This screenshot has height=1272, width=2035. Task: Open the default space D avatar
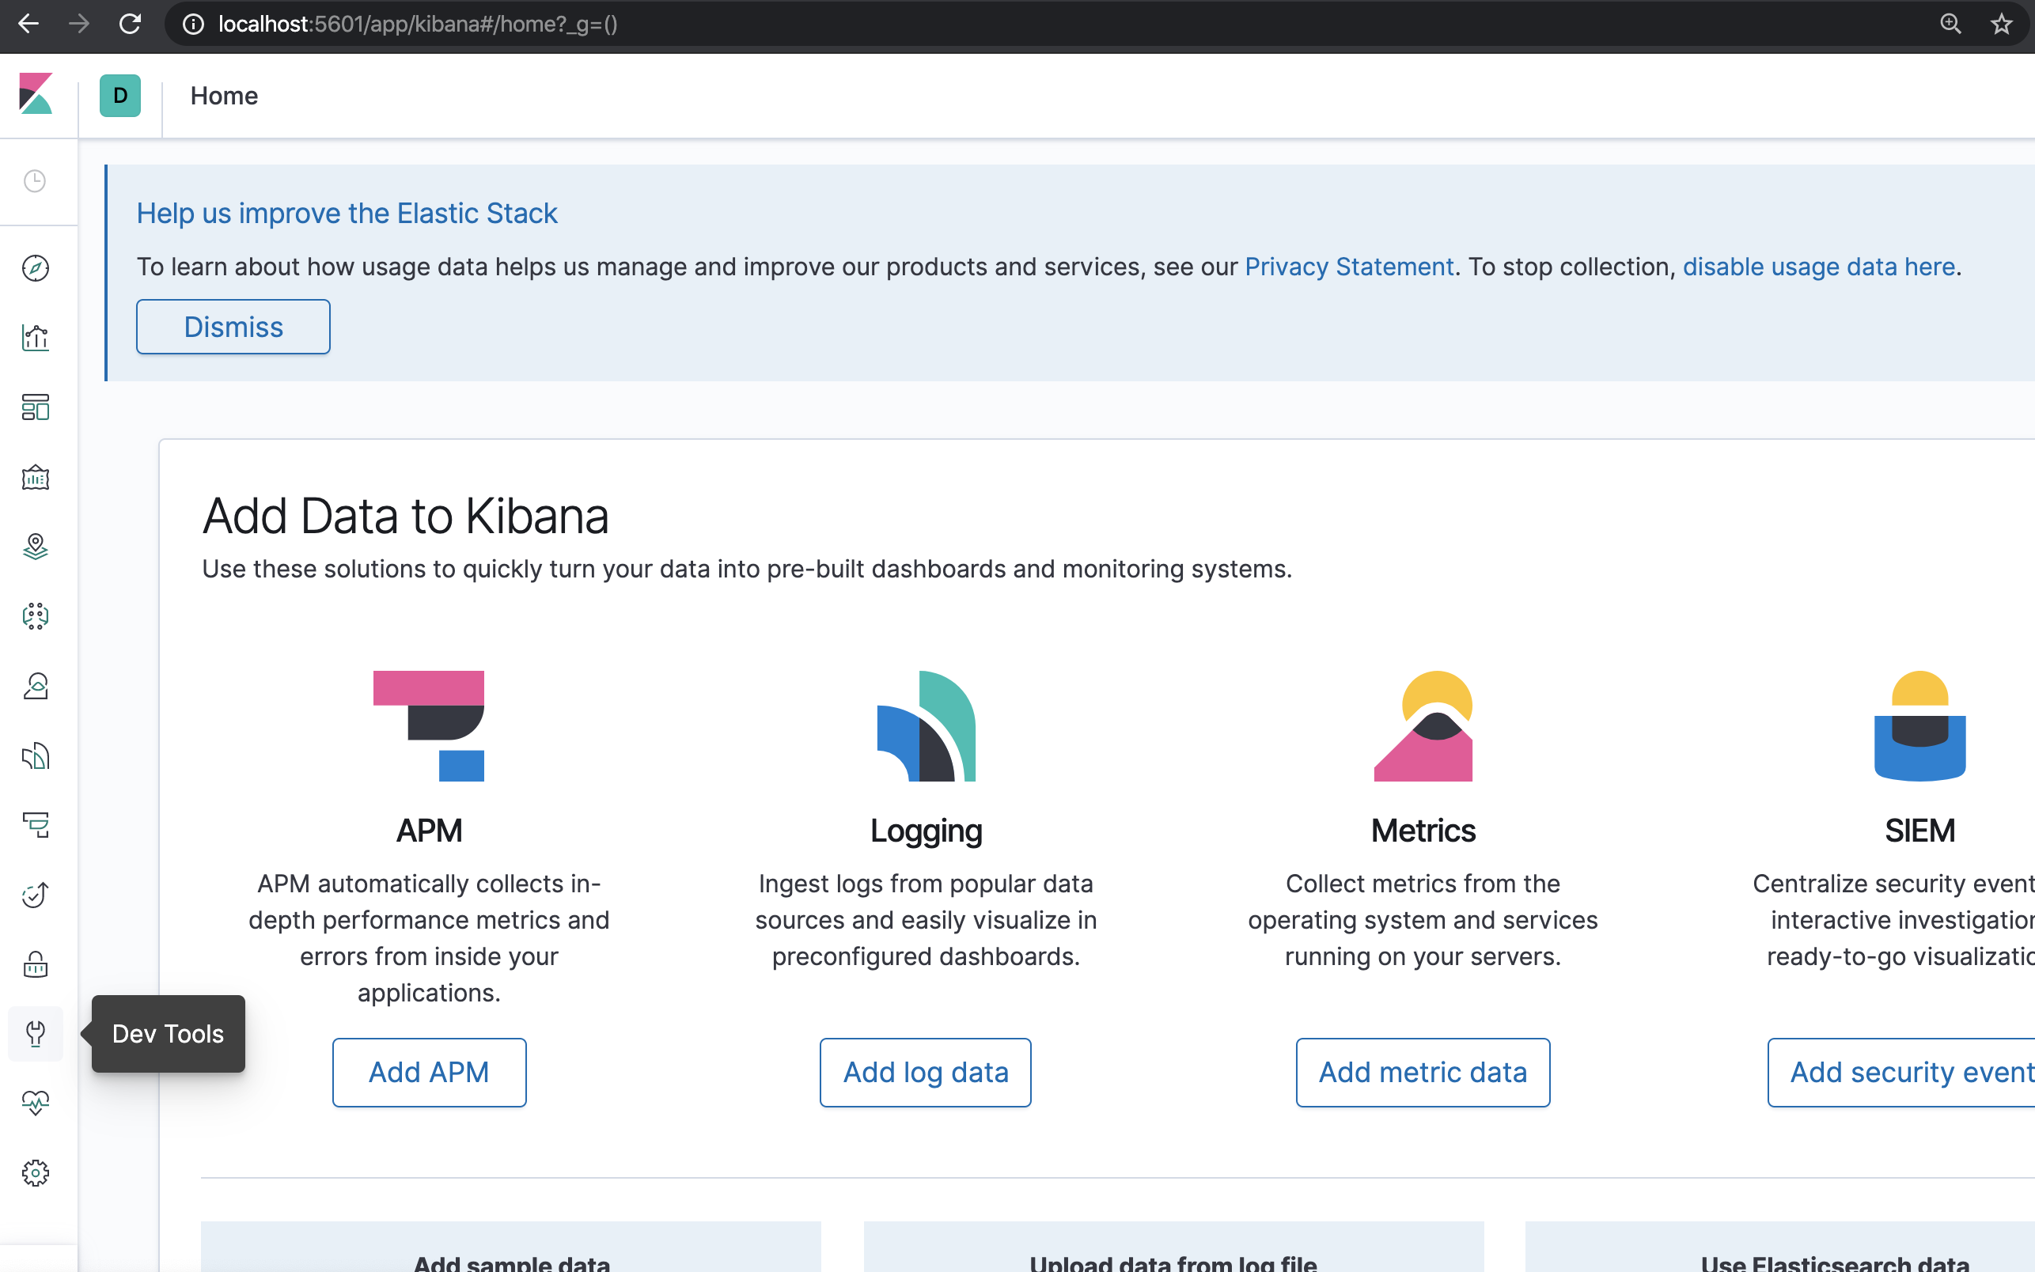tap(120, 96)
